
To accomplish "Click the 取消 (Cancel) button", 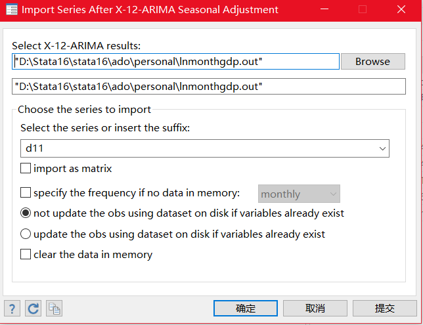I will coord(315,308).
